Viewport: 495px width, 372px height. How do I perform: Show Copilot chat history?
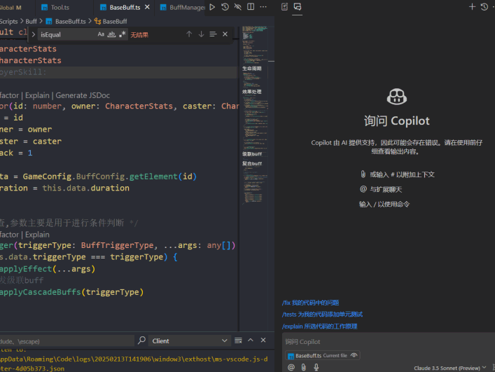484,6
